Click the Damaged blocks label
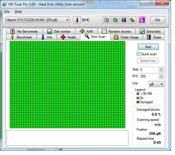Screen dimensions: 175x155 pyautogui.click(x=148, y=110)
